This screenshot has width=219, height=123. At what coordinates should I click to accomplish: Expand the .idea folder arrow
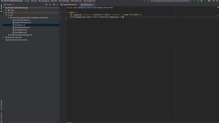[x=6, y=10]
